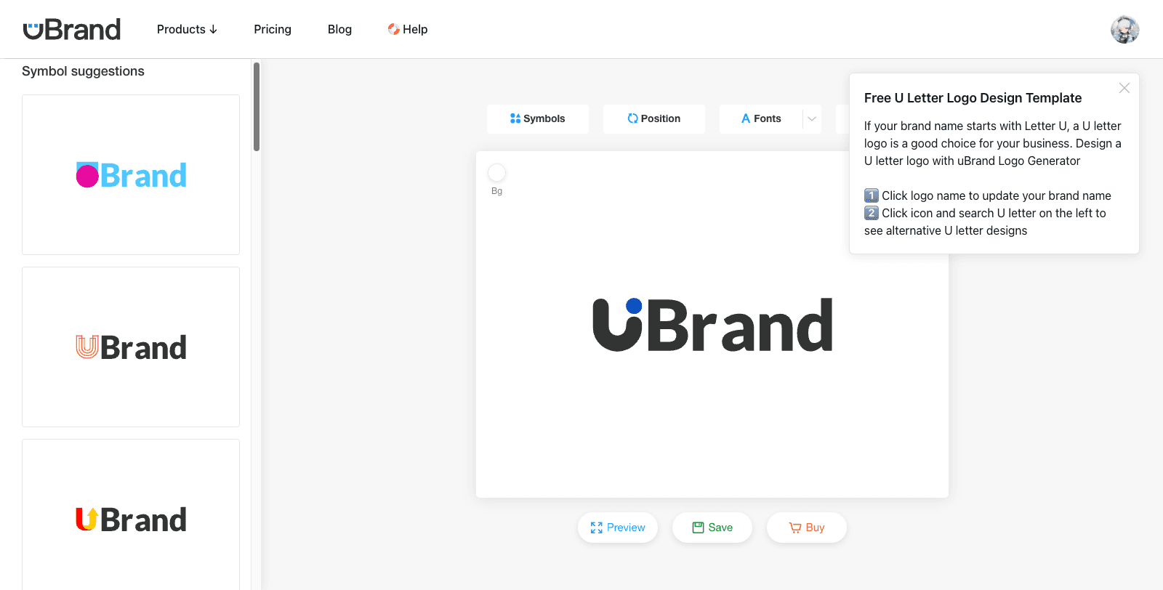
Task: Open the user avatar profile
Action: [1124, 30]
